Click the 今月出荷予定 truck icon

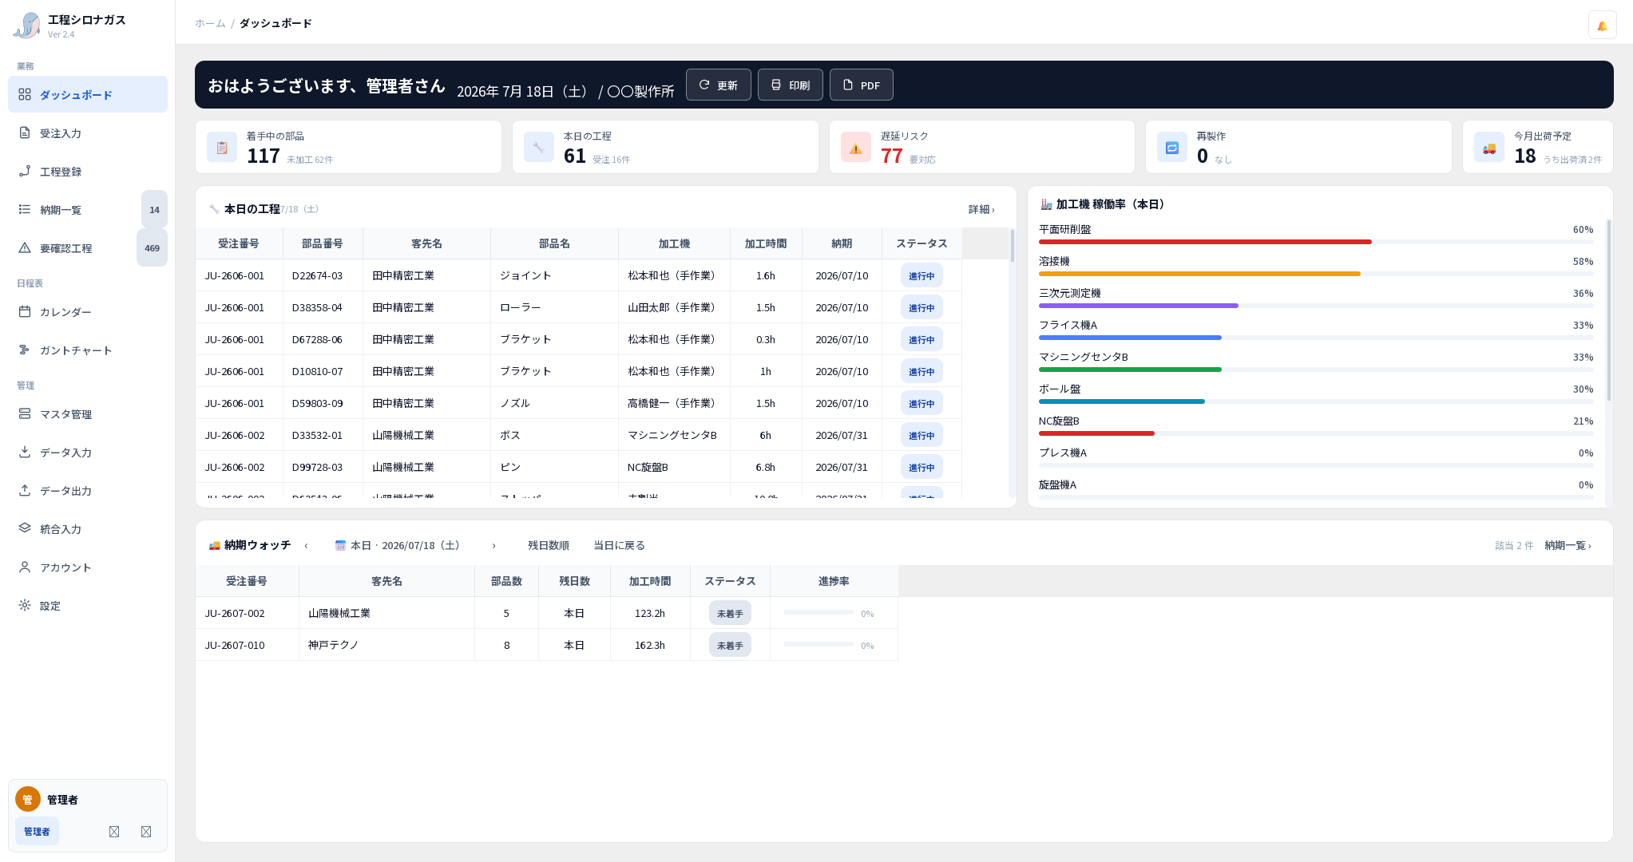pos(1489,148)
